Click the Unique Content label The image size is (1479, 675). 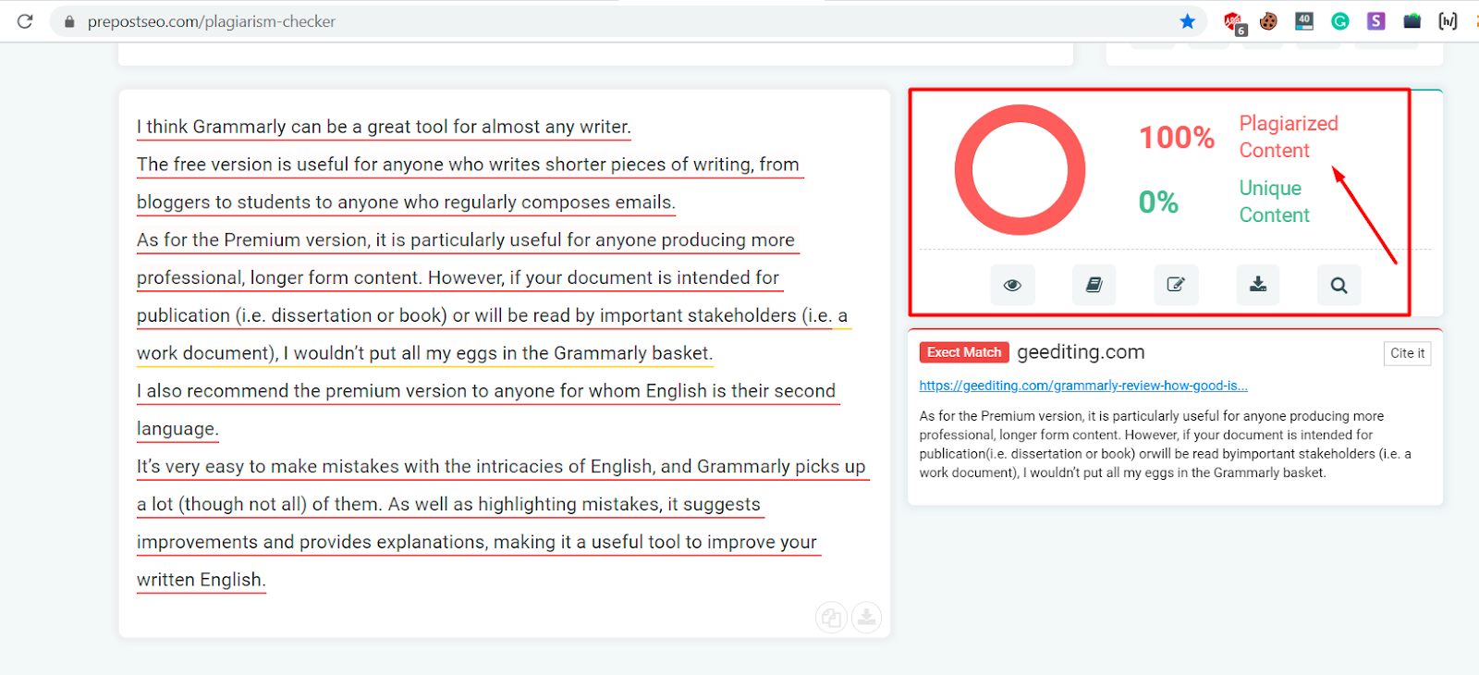pyautogui.click(x=1274, y=202)
